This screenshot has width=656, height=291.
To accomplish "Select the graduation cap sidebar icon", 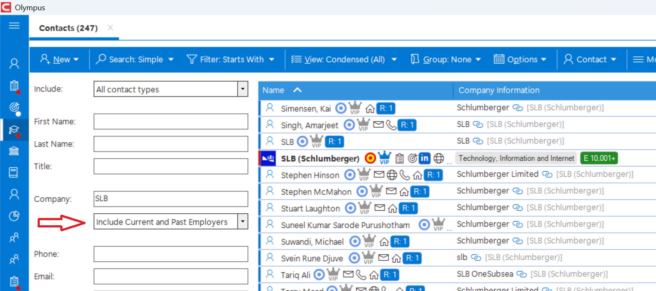I will coord(14,130).
